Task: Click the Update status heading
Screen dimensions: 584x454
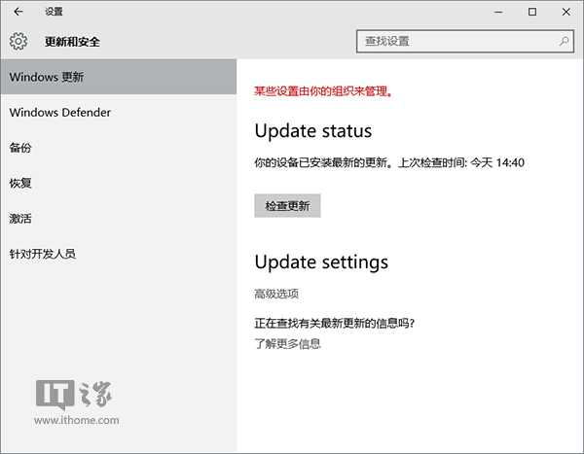Action: (x=312, y=130)
